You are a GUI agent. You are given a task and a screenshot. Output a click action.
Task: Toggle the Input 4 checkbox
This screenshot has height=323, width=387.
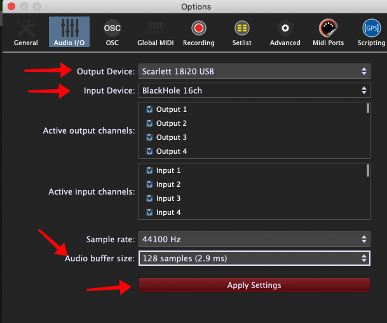[149, 212]
